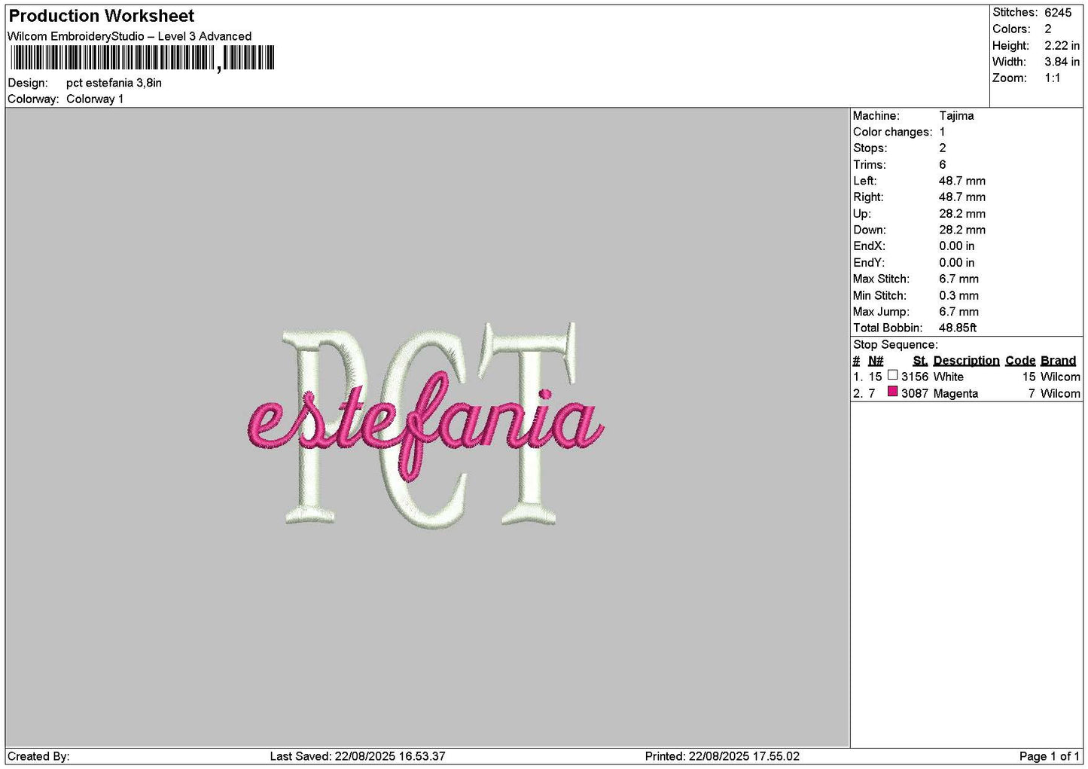
Task: Click the 'Production Worksheet' title
Action: point(101,16)
